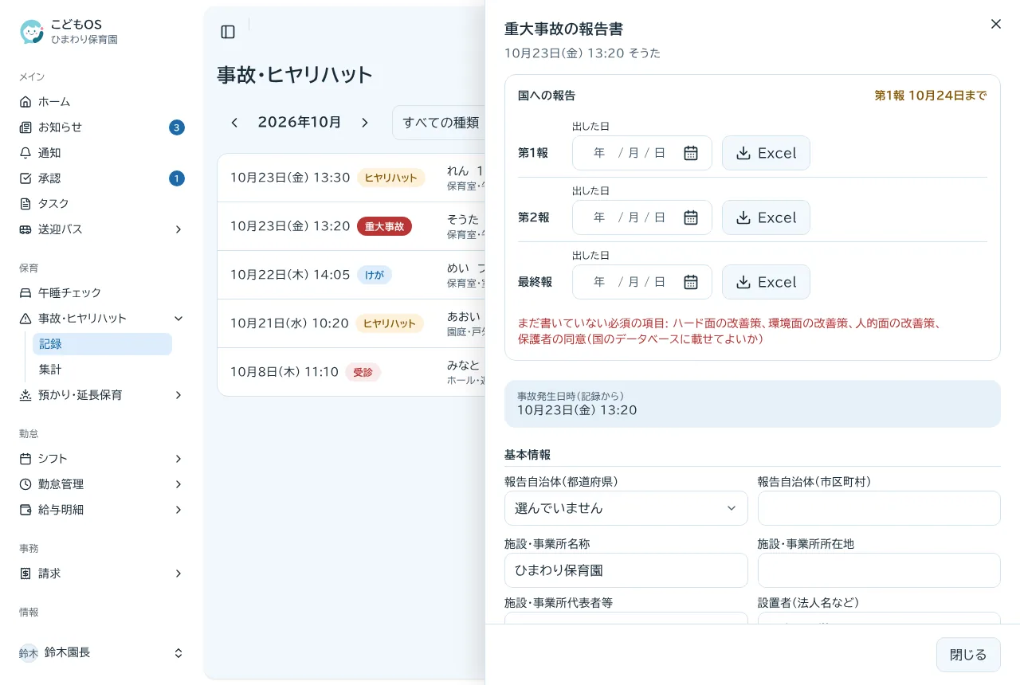
Task: Open 承認 in the sidebar
Action: 102,178
